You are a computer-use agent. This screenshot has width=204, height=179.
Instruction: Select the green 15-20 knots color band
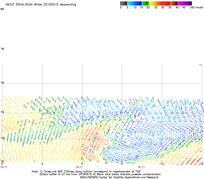145,3
